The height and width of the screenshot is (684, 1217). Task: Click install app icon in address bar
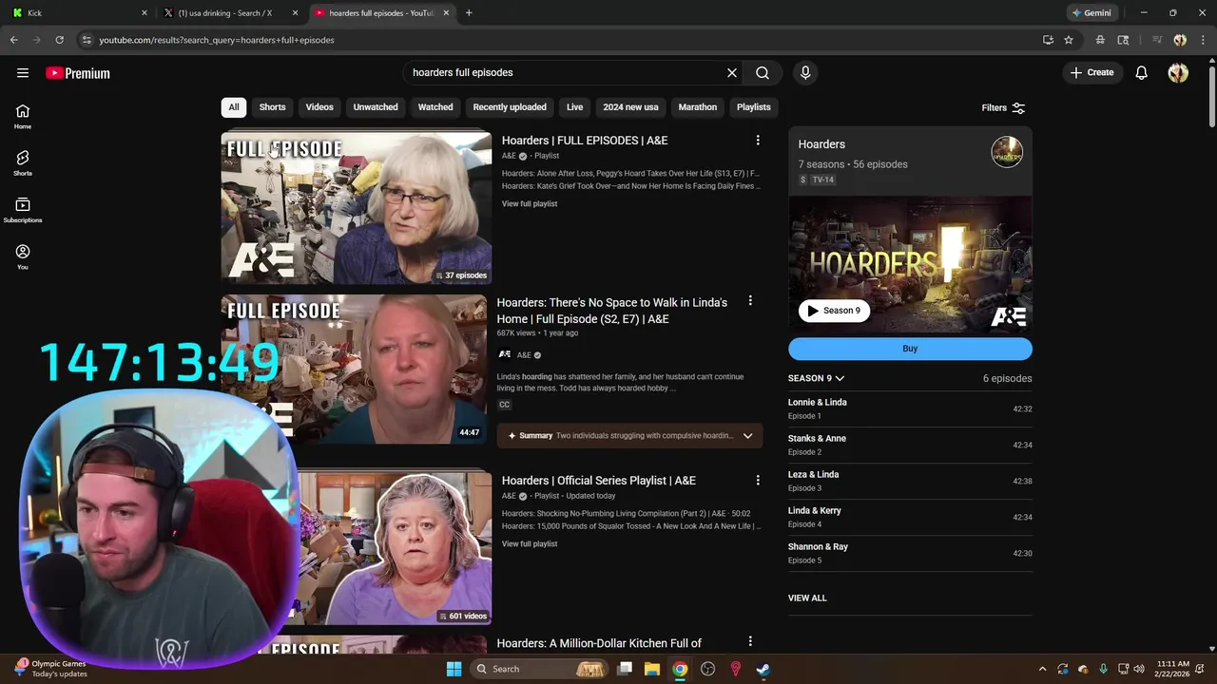point(1048,40)
